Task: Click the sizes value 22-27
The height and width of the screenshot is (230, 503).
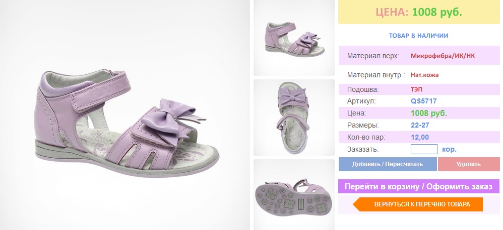Action: point(420,125)
